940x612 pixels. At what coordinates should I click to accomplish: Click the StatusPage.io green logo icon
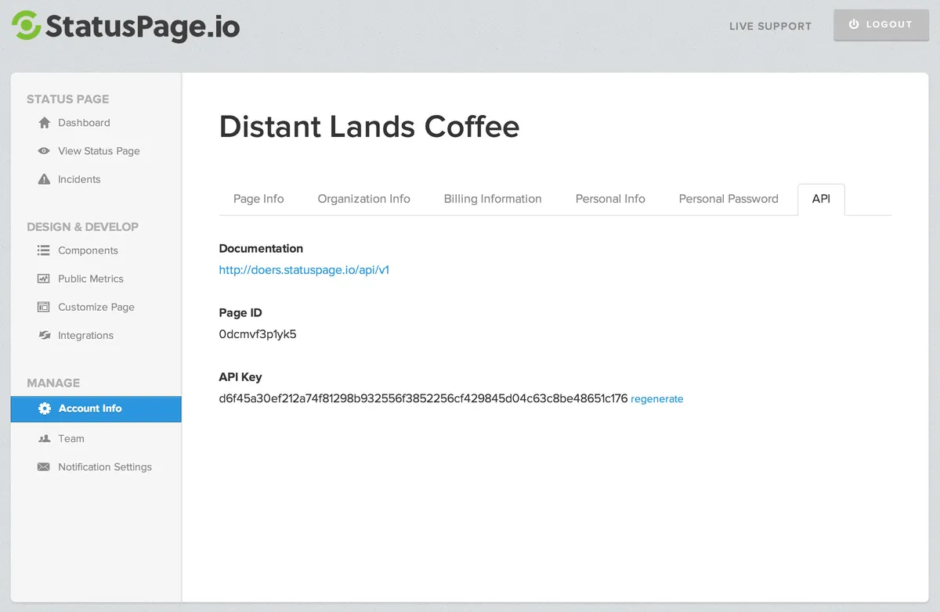[26, 25]
